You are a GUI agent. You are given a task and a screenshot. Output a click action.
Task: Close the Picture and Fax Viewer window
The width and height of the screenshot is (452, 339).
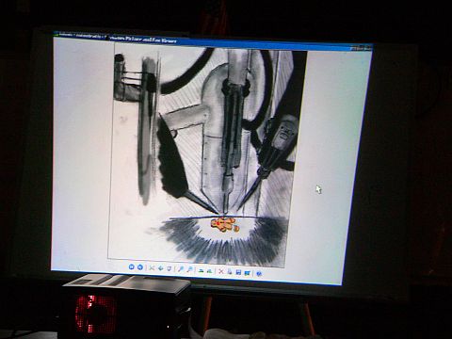point(368,48)
